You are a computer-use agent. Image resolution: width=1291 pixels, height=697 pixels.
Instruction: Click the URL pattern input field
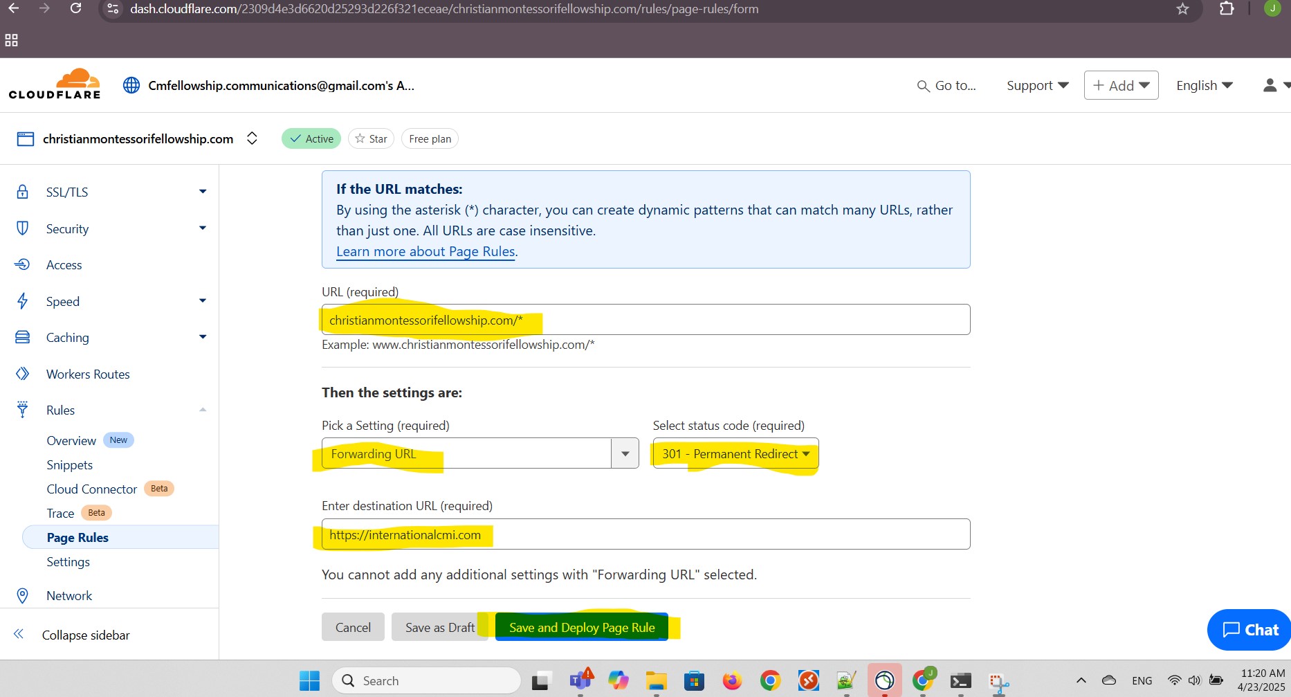coord(645,320)
